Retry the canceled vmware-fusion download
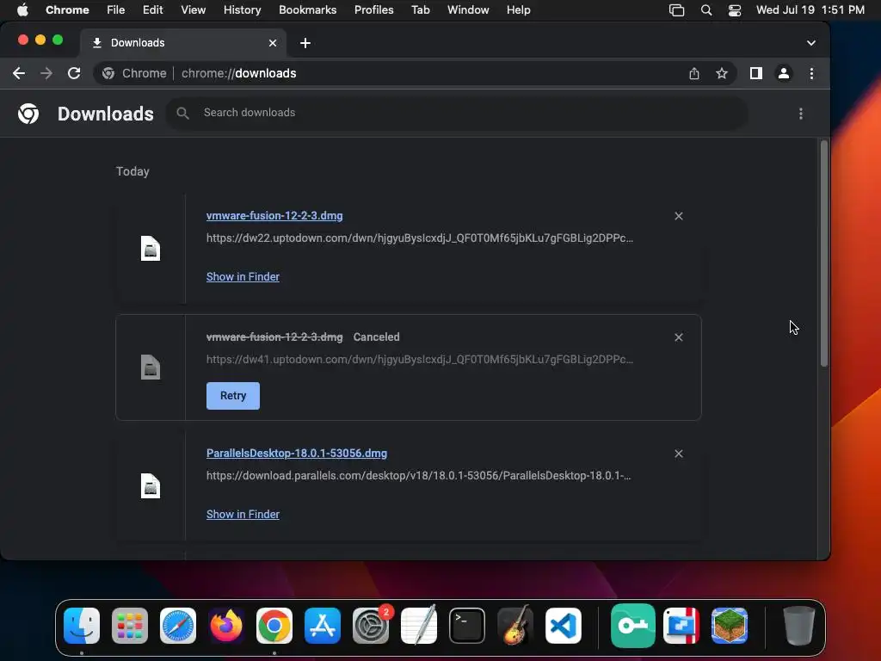The width and height of the screenshot is (881, 661). [x=233, y=396]
